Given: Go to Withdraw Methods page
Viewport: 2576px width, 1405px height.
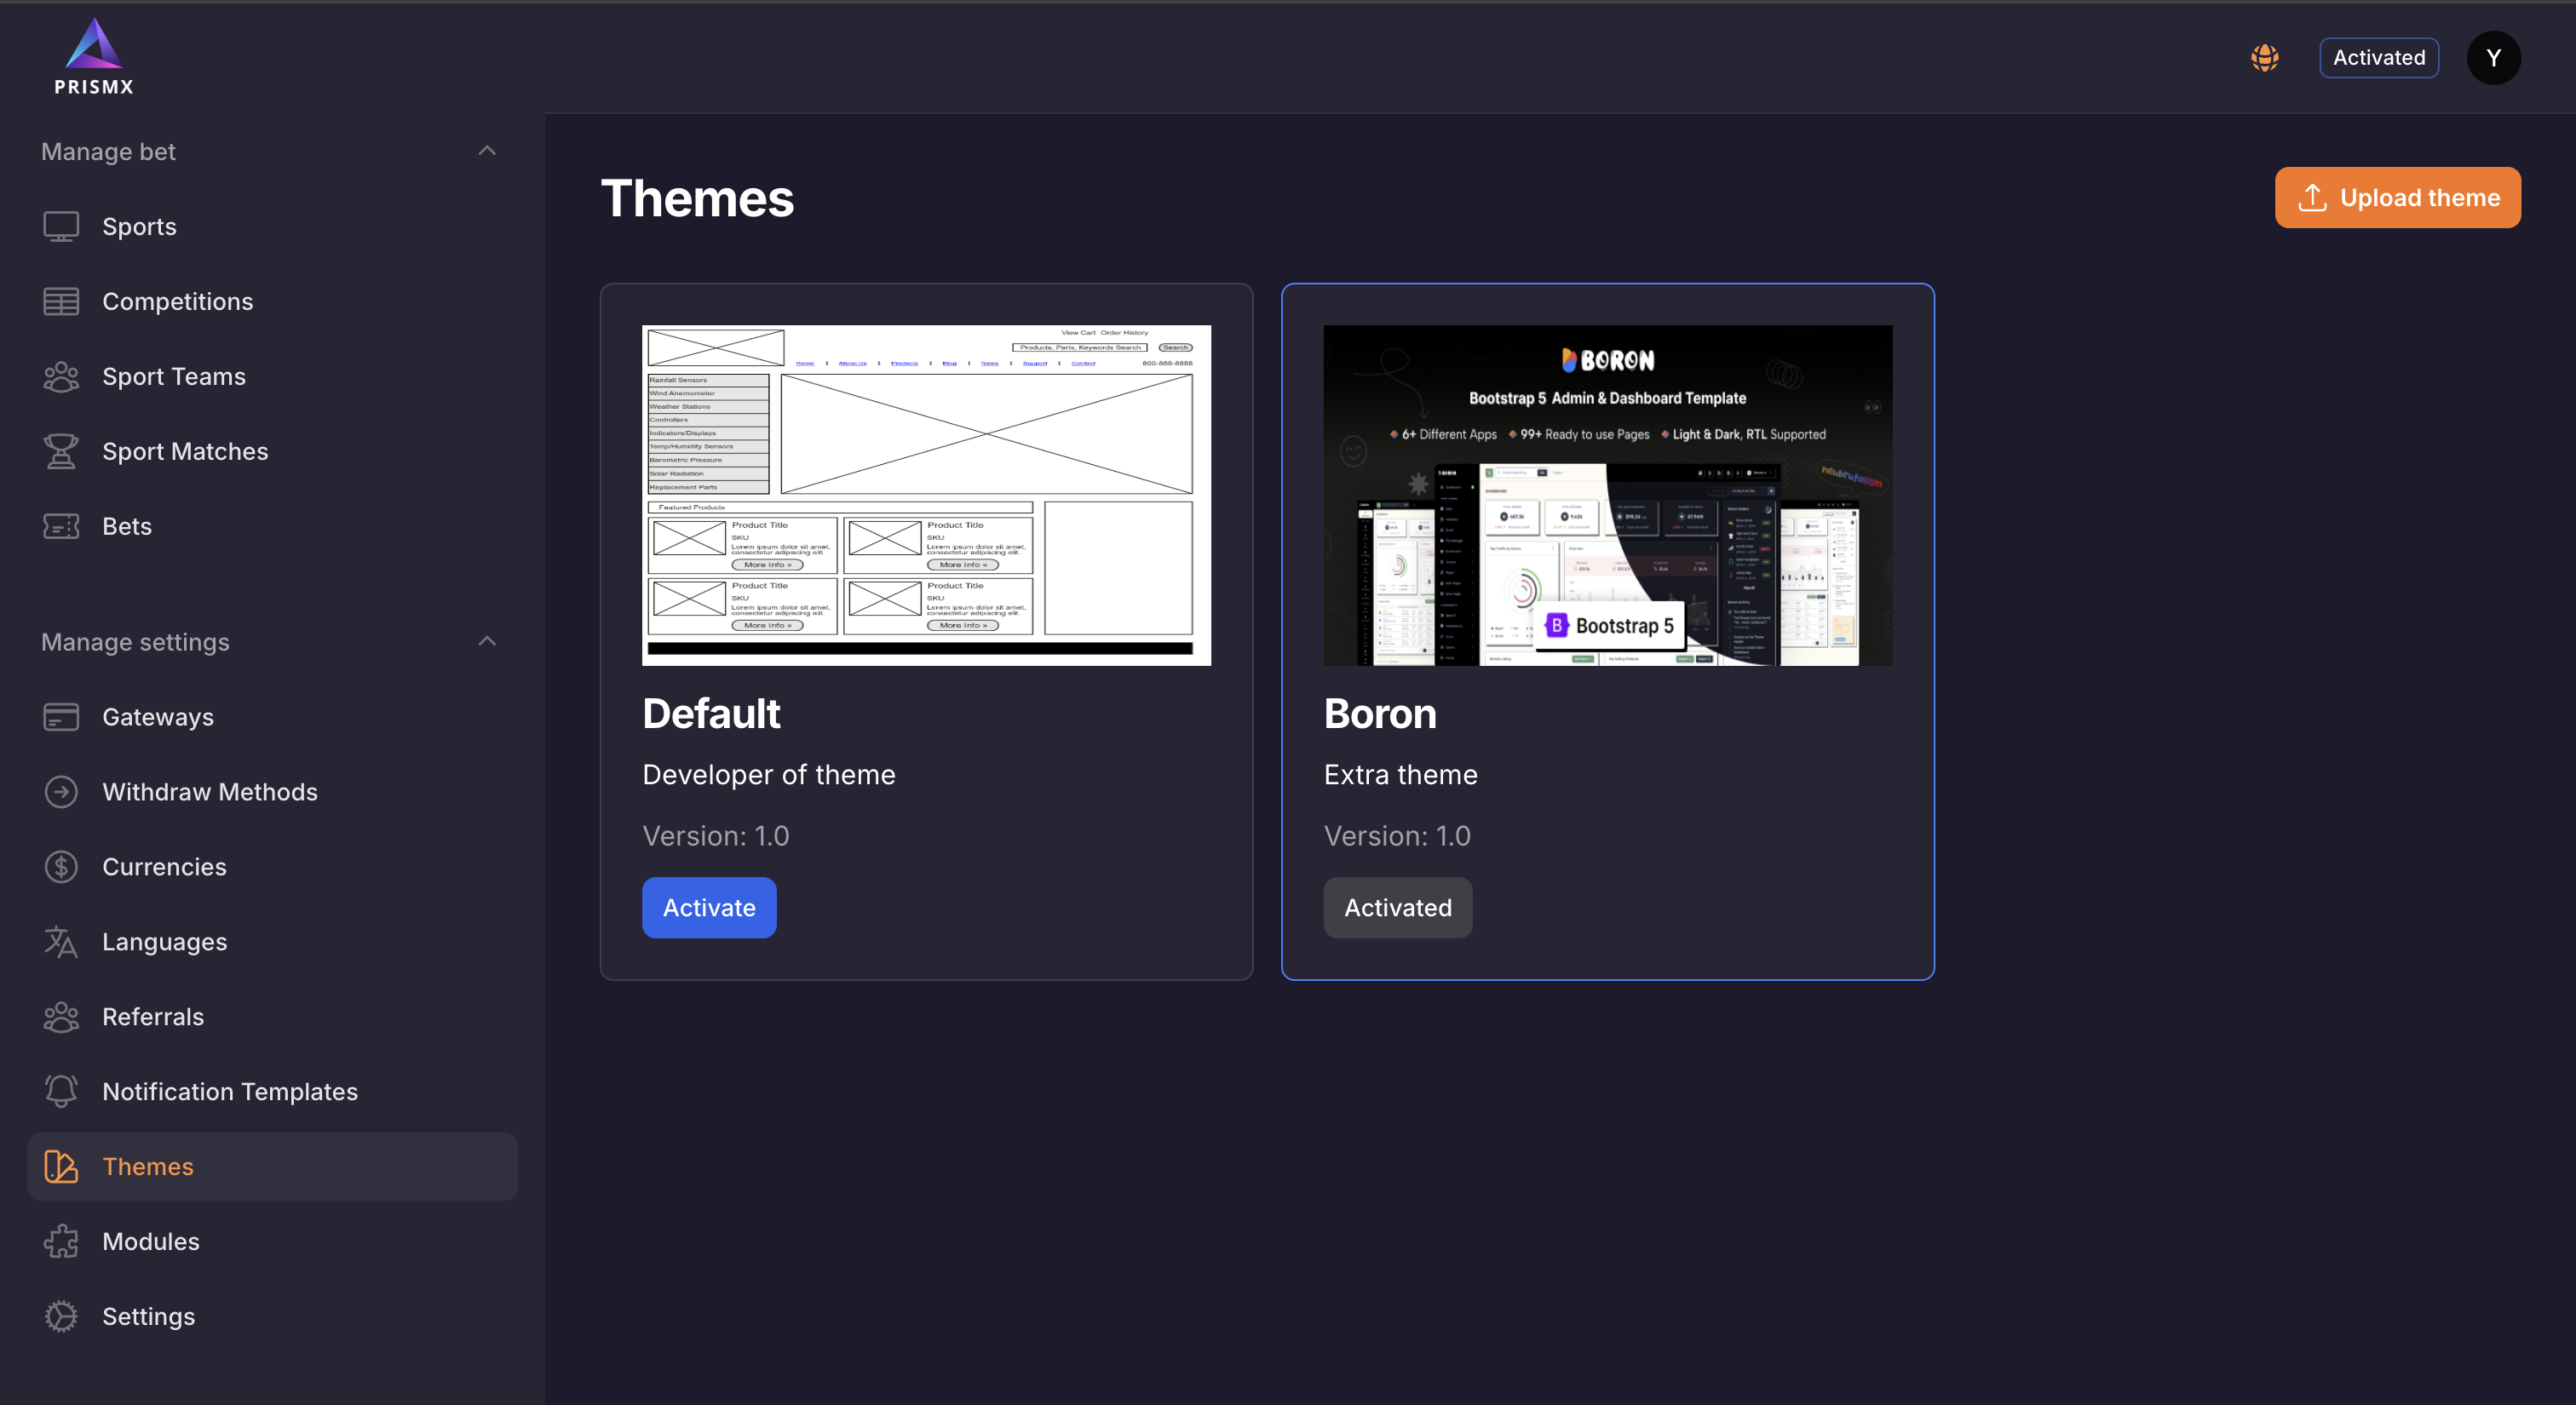Looking at the screenshot, I should [210, 793].
